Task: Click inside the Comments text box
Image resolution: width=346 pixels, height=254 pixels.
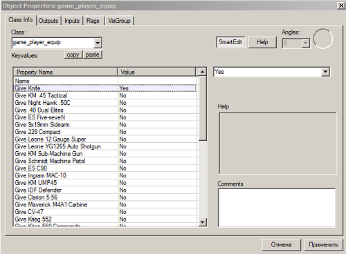Action: click(x=277, y=208)
